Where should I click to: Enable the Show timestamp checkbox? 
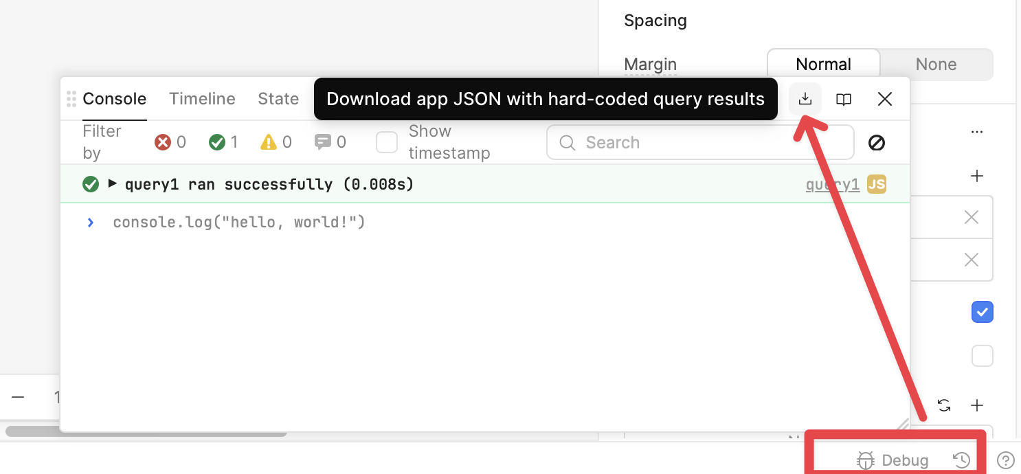(x=387, y=142)
